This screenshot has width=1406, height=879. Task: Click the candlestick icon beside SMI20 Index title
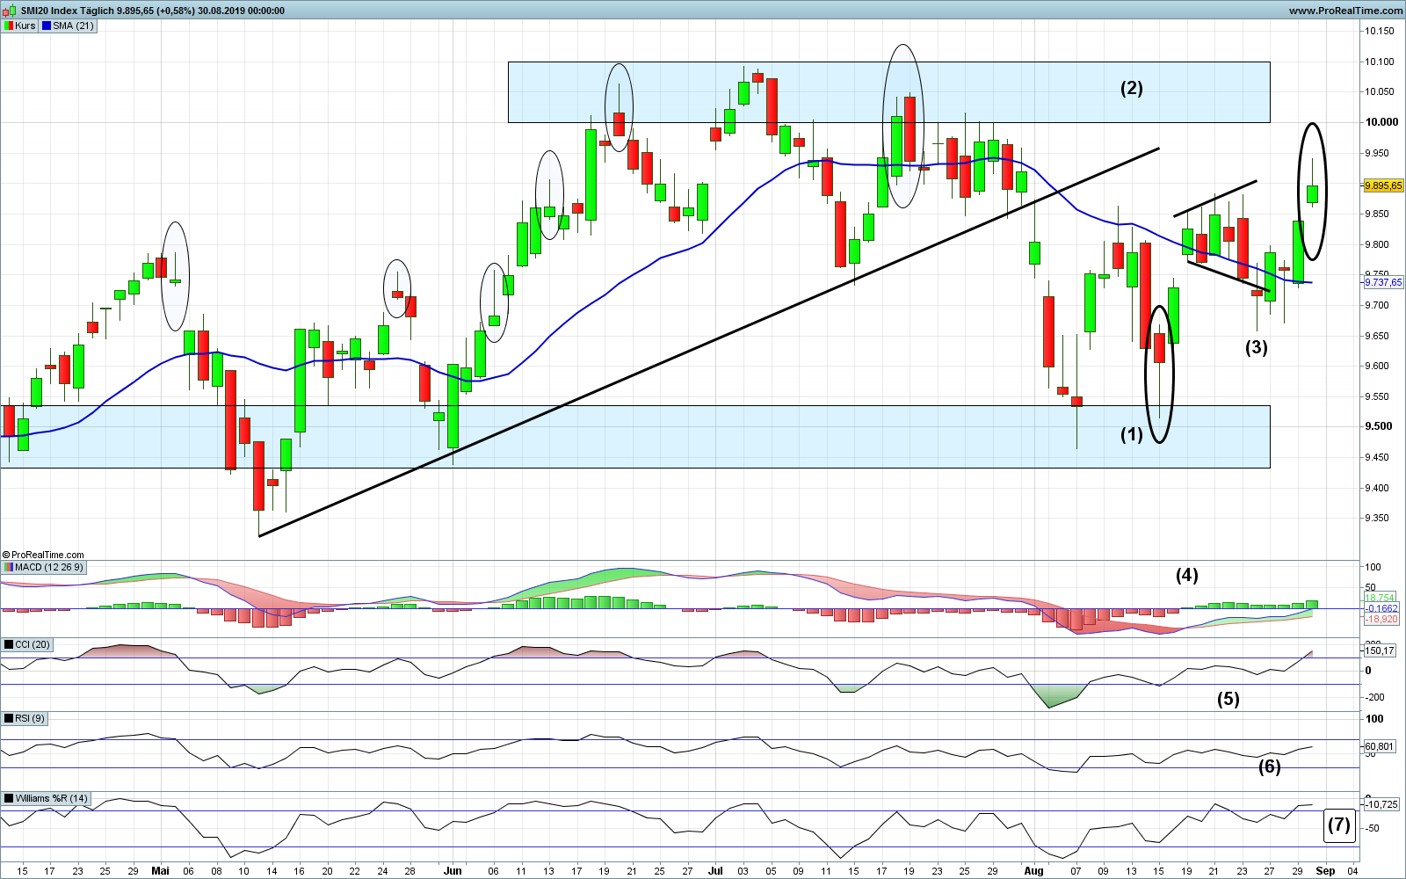[x=10, y=11]
